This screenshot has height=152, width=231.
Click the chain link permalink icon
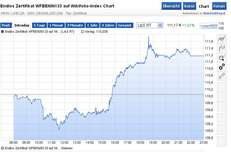point(222,76)
